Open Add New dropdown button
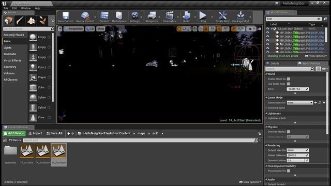The height and width of the screenshot is (186, 331). (14, 133)
